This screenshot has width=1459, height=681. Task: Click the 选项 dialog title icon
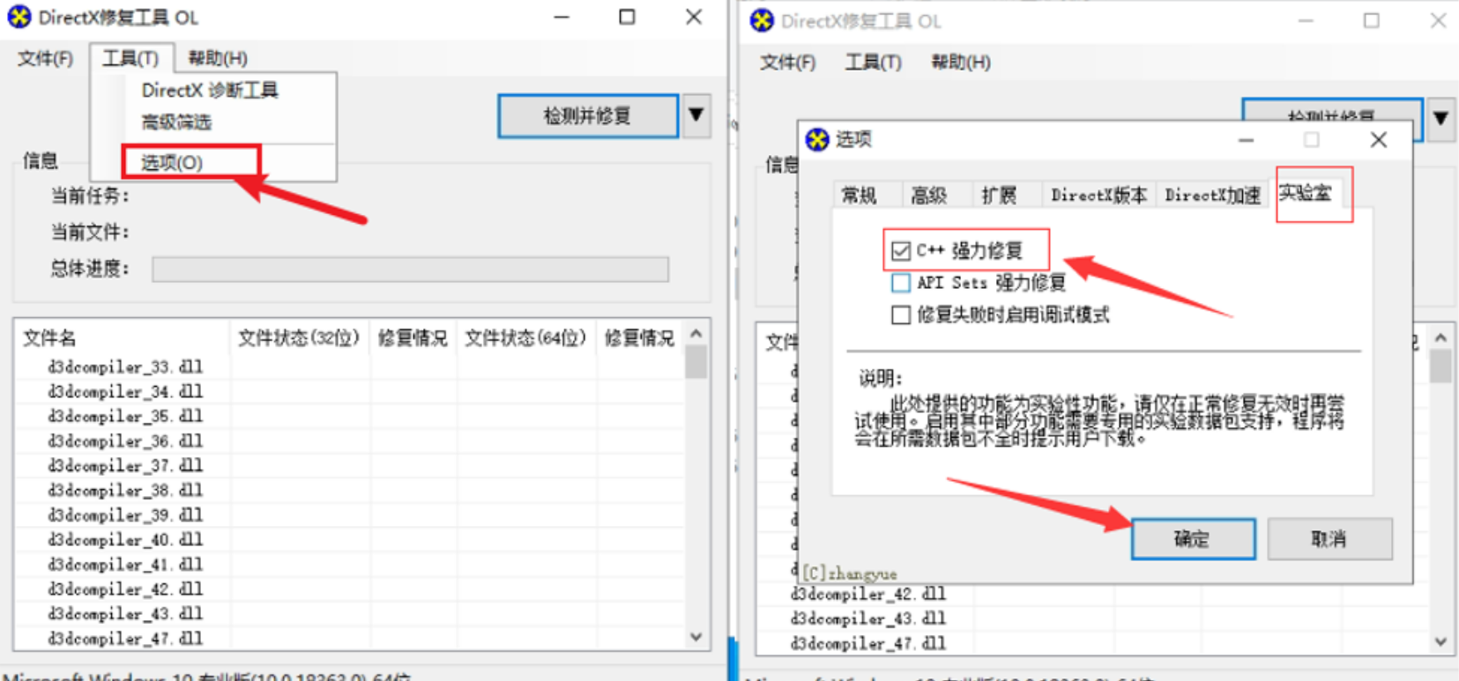817,139
